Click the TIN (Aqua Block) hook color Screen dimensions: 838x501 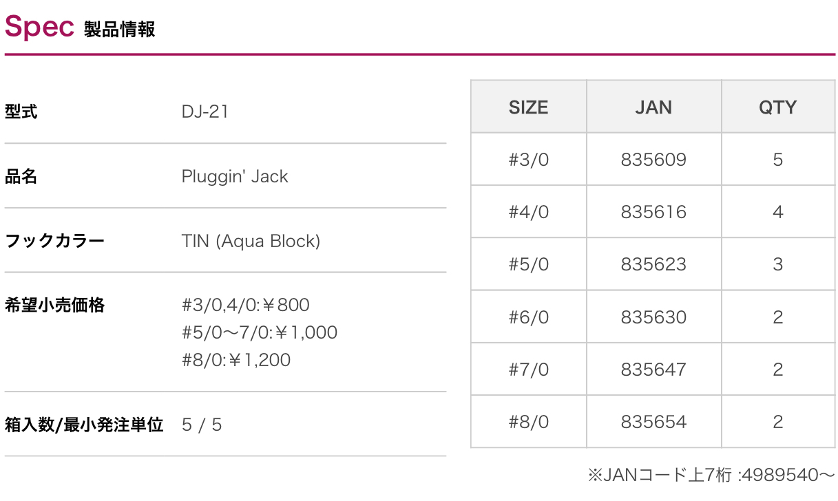(x=251, y=242)
